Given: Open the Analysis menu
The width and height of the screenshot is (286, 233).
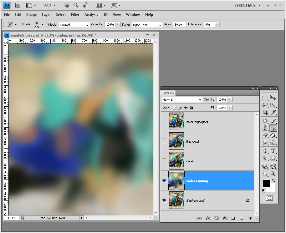Looking at the screenshot, I should (91, 15).
